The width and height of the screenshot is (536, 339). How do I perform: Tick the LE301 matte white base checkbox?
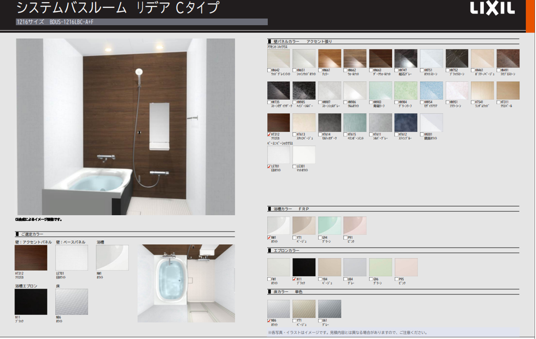[x=295, y=166]
